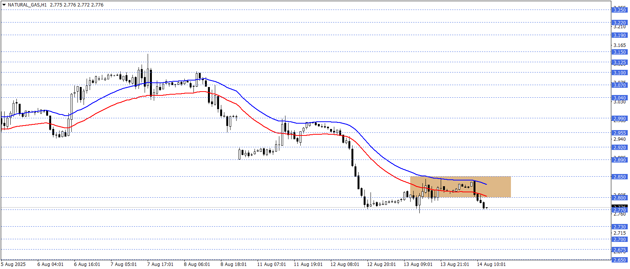Click the 2.955 price level label
The image size is (630, 269).
pyautogui.click(x=619, y=133)
